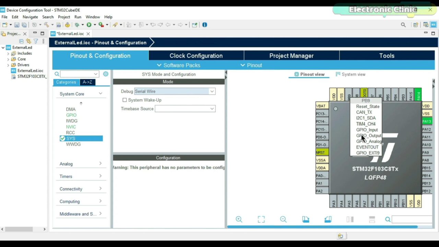
Task: Expand the Connectivity category
Action: [100, 189]
